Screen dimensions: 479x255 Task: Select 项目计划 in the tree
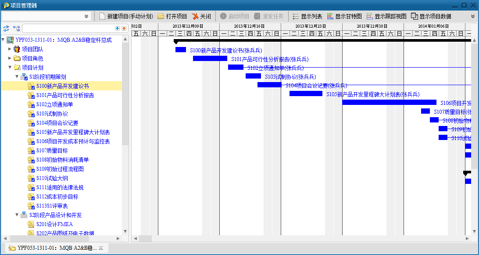(x=32, y=68)
